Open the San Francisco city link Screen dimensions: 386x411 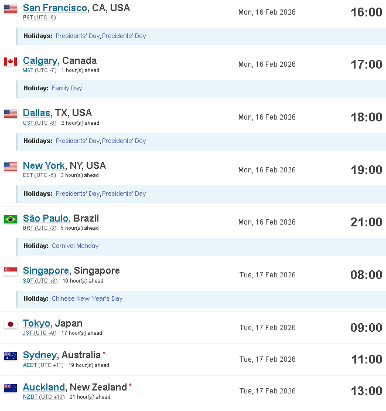pyautogui.click(x=54, y=8)
